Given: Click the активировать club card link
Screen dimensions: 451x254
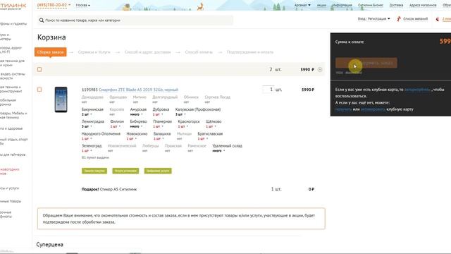Looking at the screenshot, I should pos(373,109).
